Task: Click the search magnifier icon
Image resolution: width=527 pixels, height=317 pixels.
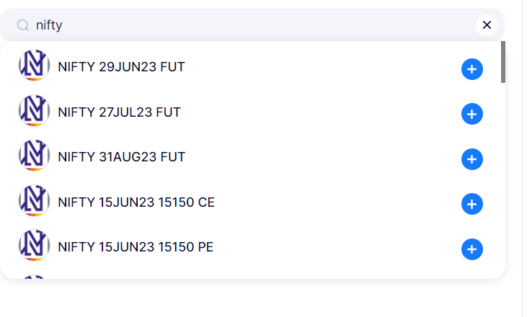Action: [x=23, y=25]
